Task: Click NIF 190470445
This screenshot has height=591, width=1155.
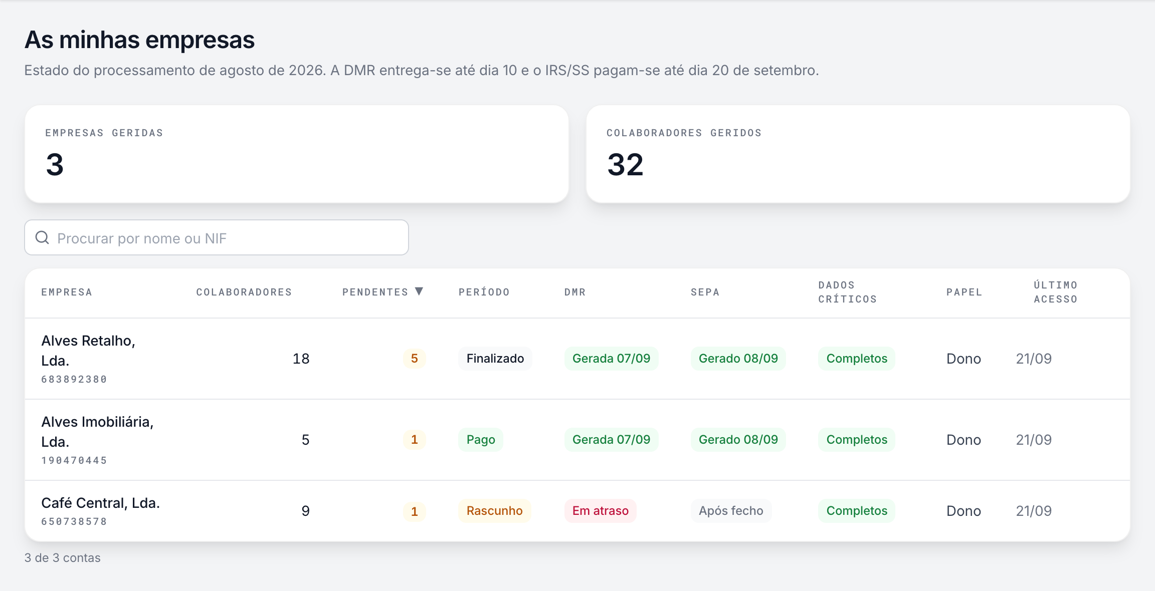Action: point(74,460)
